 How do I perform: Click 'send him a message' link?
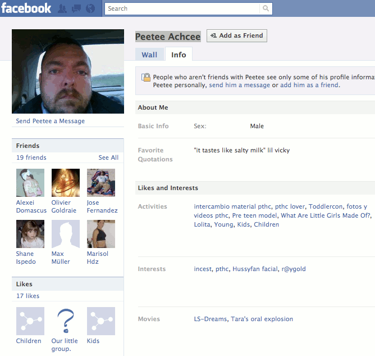[x=239, y=85]
